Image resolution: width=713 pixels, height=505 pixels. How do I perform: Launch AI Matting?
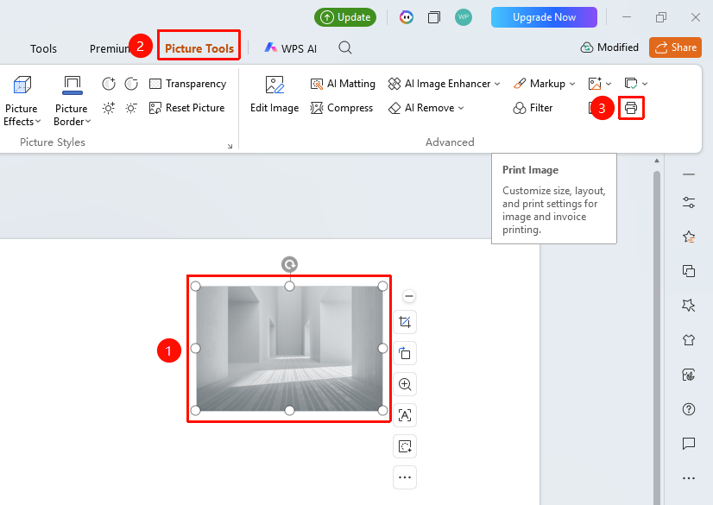[343, 84]
